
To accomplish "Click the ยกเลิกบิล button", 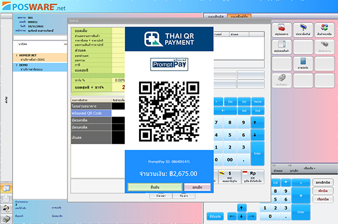I will click(x=323, y=182).
